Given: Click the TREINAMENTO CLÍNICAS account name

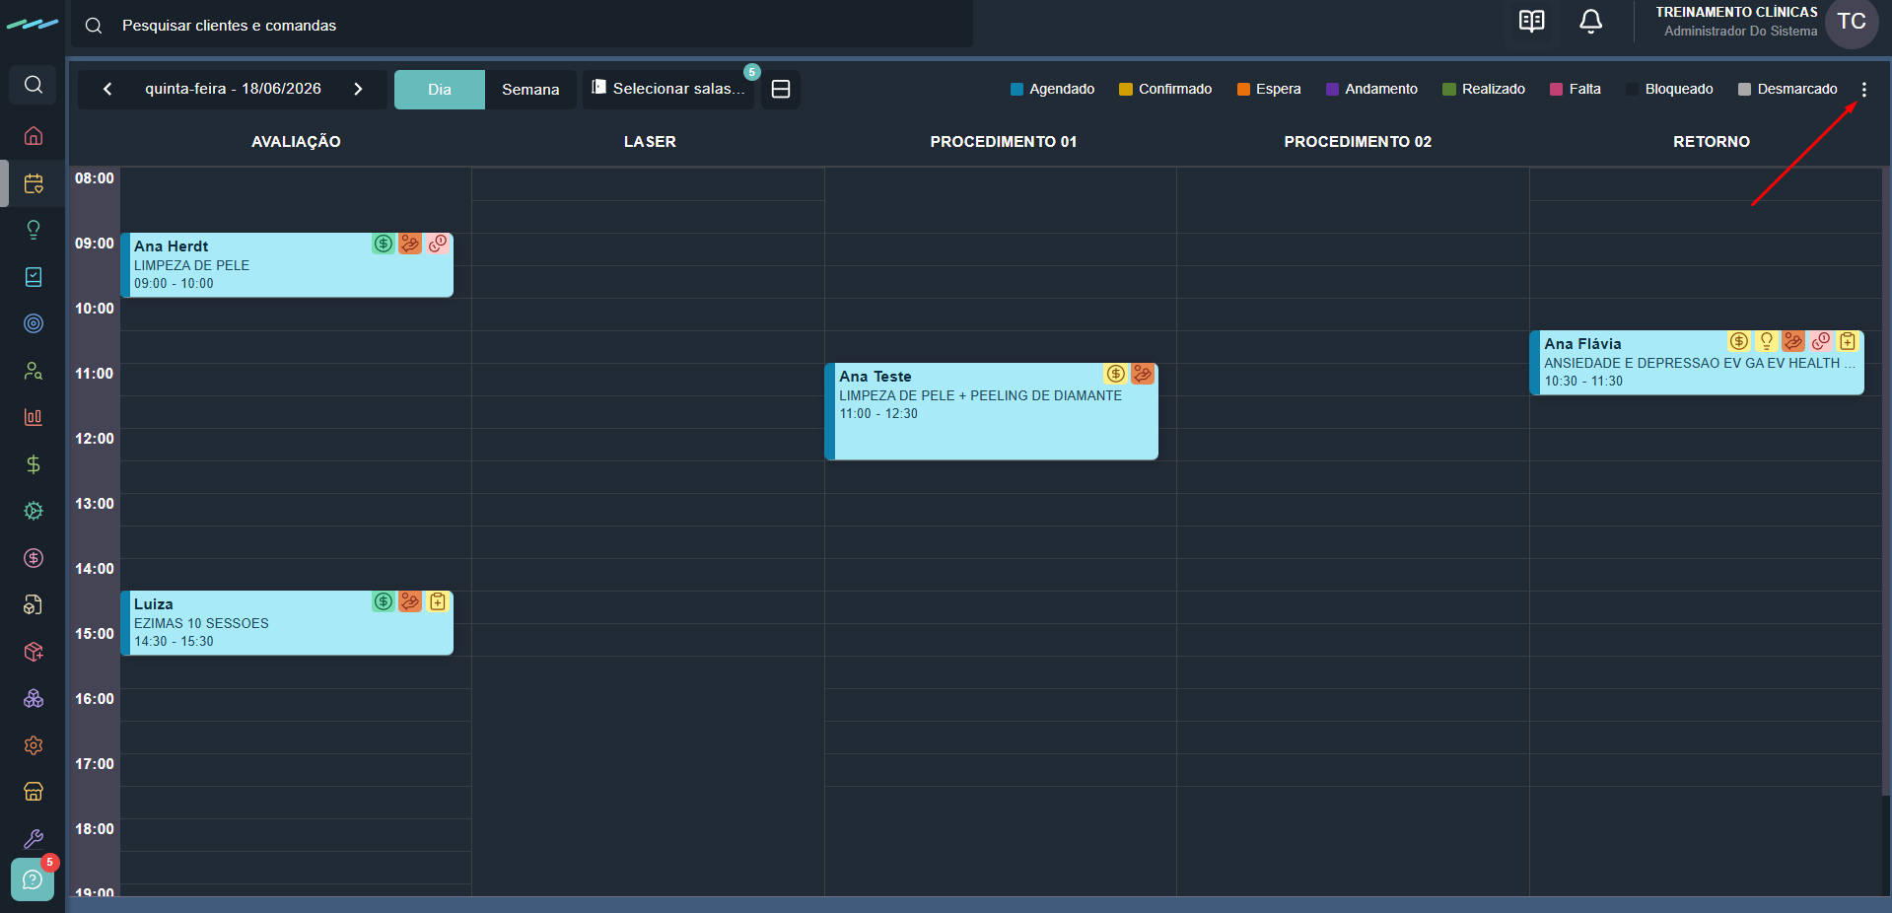Looking at the screenshot, I should 1736,13.
